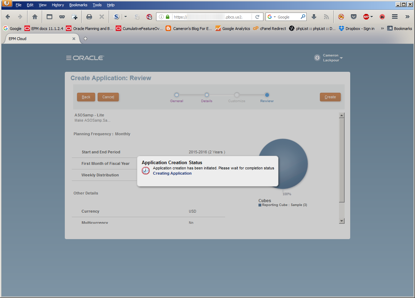Click the search magnifier icon
This screenshot has width=415, height=298.
point(303,17)
